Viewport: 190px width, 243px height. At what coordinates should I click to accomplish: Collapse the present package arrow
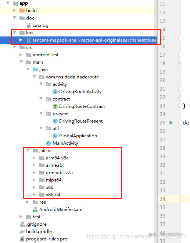[41, 113]
